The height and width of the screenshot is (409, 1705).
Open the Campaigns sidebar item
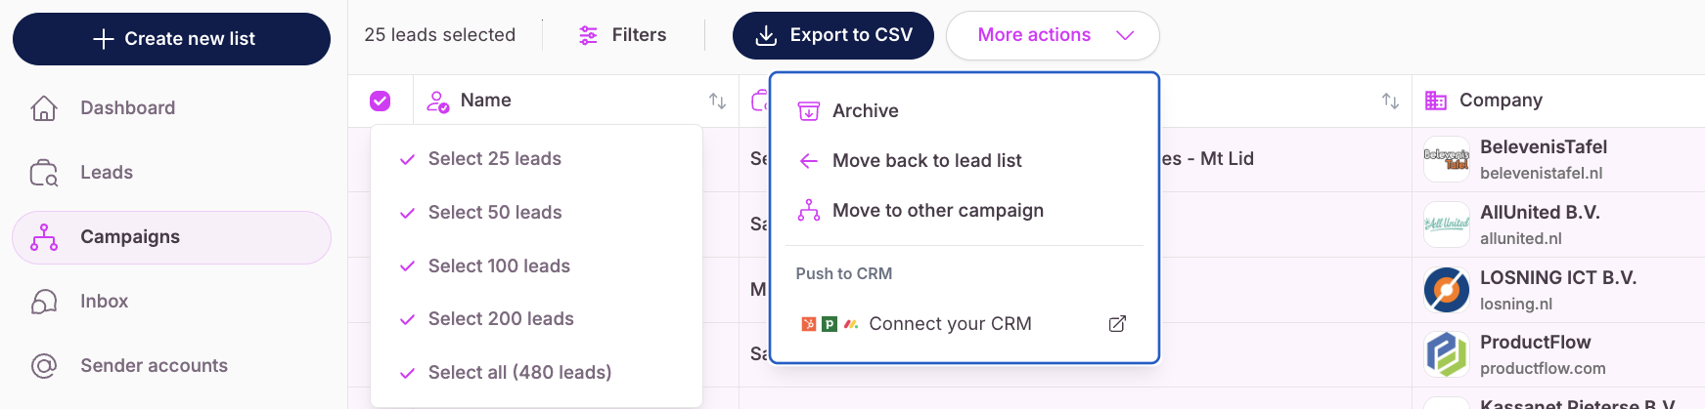(171, 237)
